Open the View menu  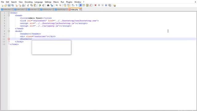[21, 2]
